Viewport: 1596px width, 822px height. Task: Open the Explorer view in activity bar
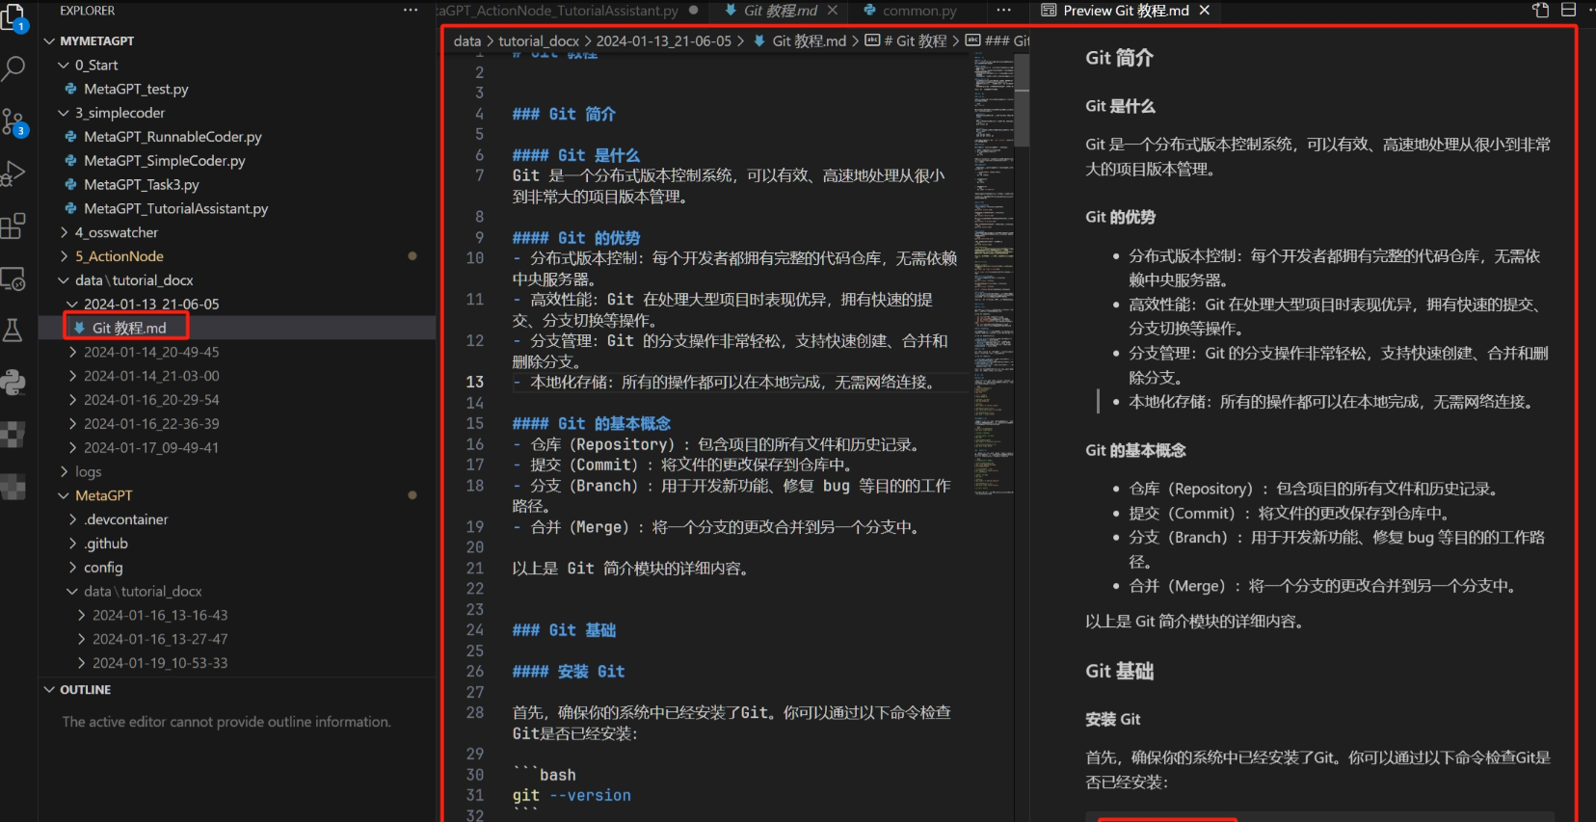point(13,17)
